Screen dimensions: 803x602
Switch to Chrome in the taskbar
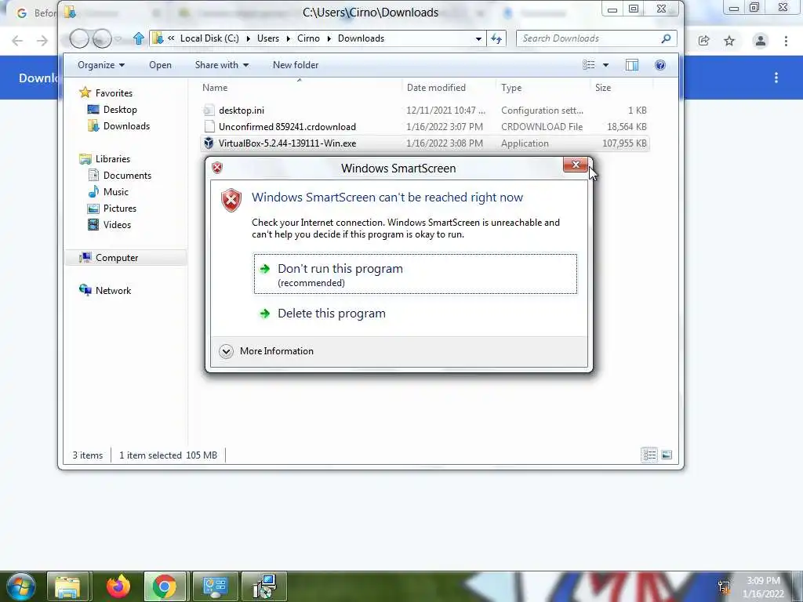tap(165, 586)
